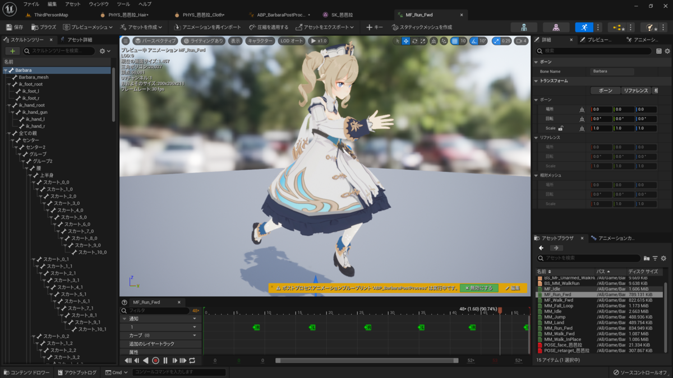
Task: Jump to the end of the animation
Action: point(183,361)
